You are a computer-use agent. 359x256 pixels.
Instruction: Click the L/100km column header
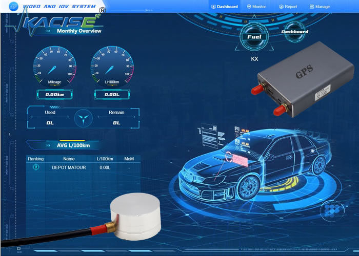[105, 159]
